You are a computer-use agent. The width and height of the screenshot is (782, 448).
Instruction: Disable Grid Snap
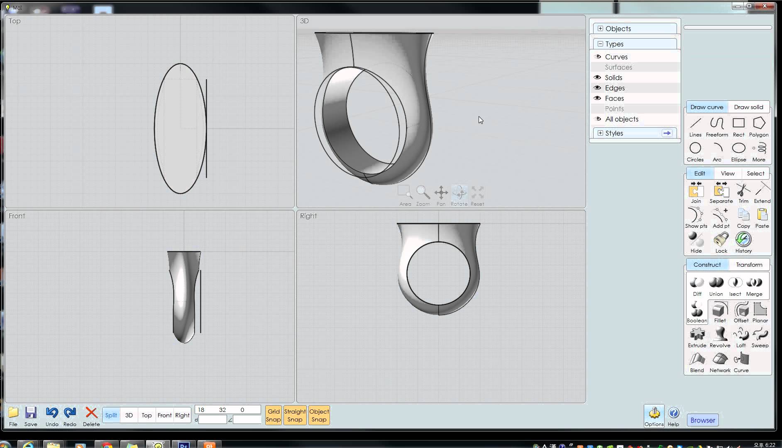click(x=273, y=415)
